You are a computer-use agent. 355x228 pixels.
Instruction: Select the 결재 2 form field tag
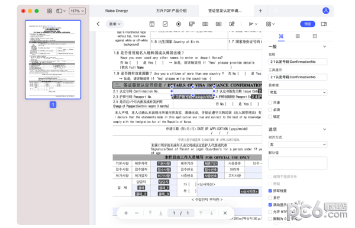(x=141, y=194)
